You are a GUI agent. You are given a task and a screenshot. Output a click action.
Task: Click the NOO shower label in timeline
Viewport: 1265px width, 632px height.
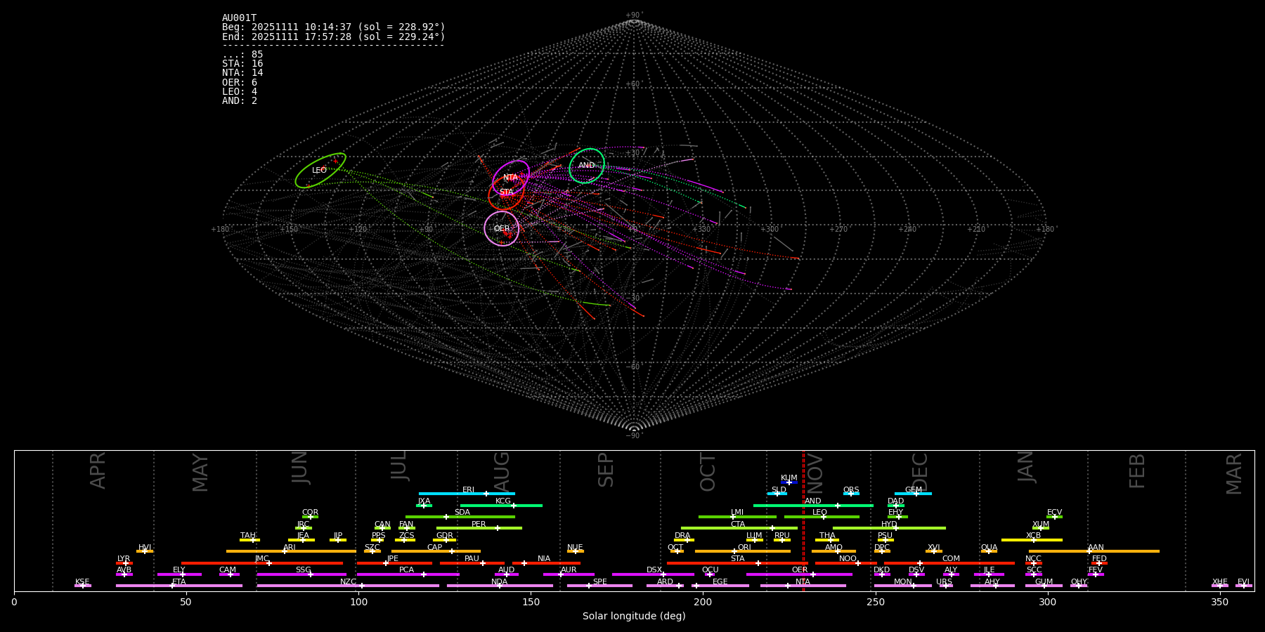848,559
